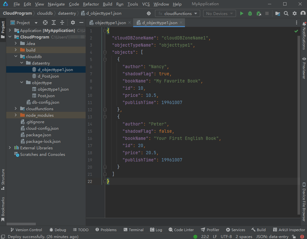The height and width of the screenshot is (239, 307).
Task: Open the Refactor menu
Action: (91, 4)
